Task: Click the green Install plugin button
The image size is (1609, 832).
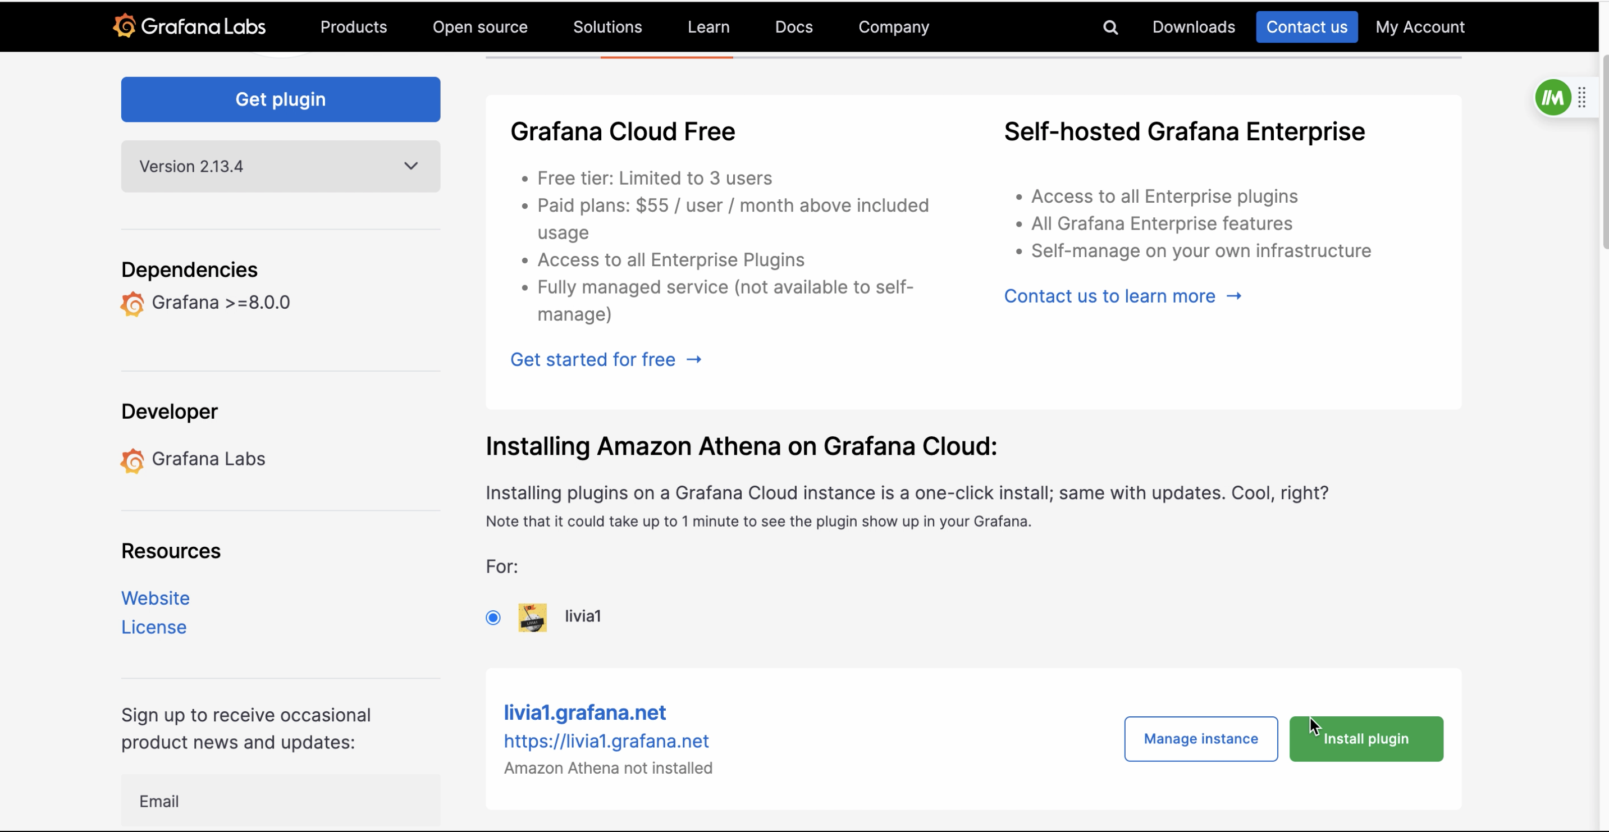Action: click(1365, 738)
